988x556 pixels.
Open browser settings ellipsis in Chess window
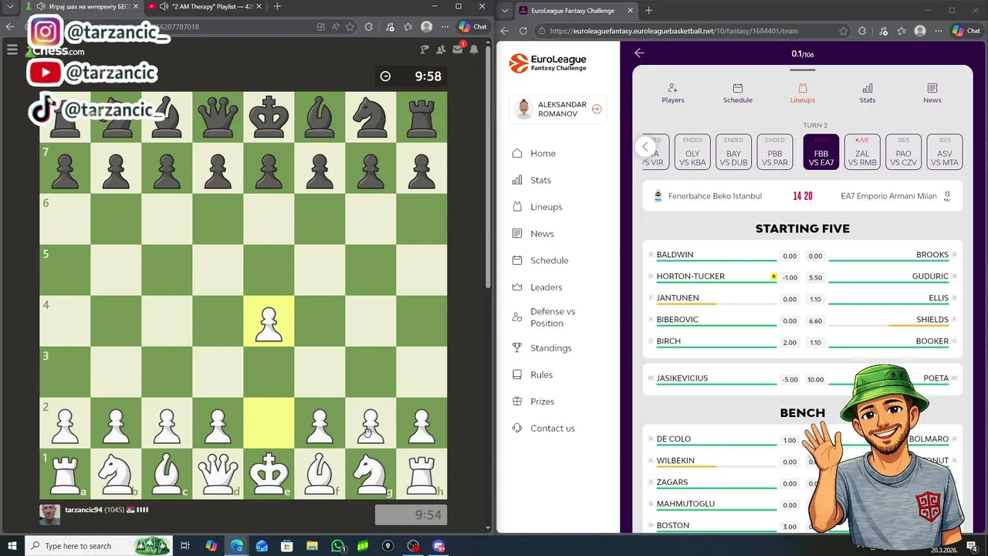(445, 26)
